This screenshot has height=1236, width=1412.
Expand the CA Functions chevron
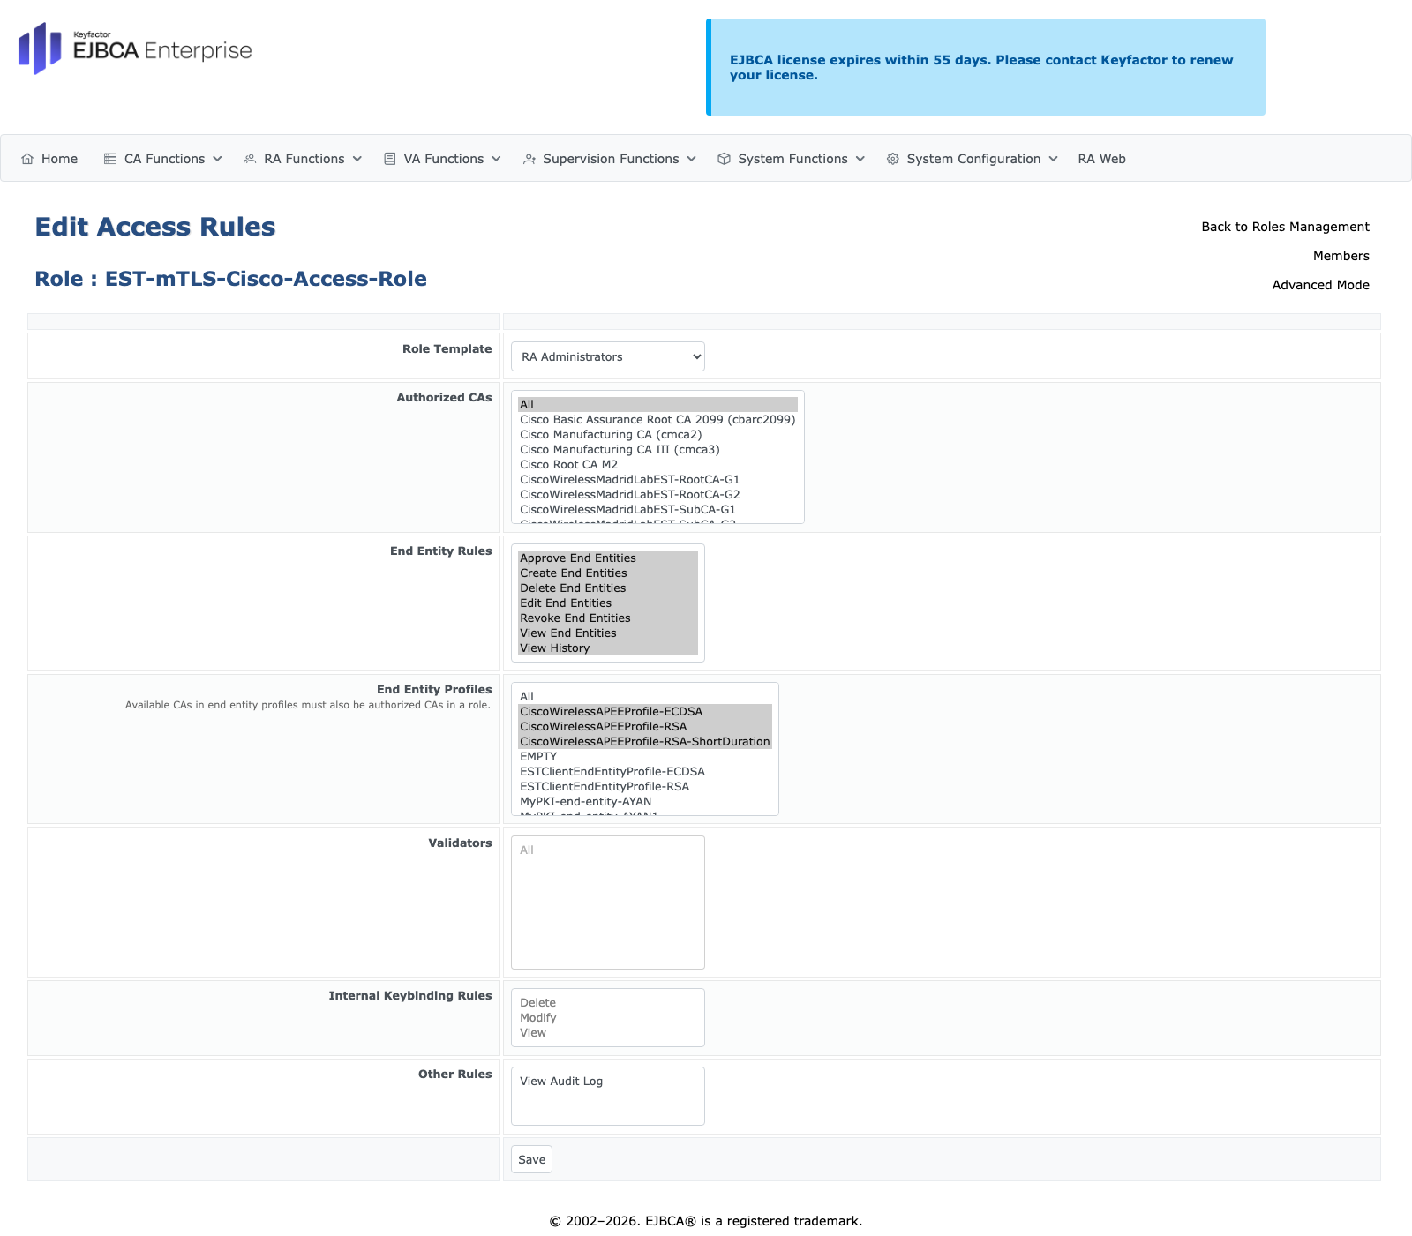click(x=217, y=159)
